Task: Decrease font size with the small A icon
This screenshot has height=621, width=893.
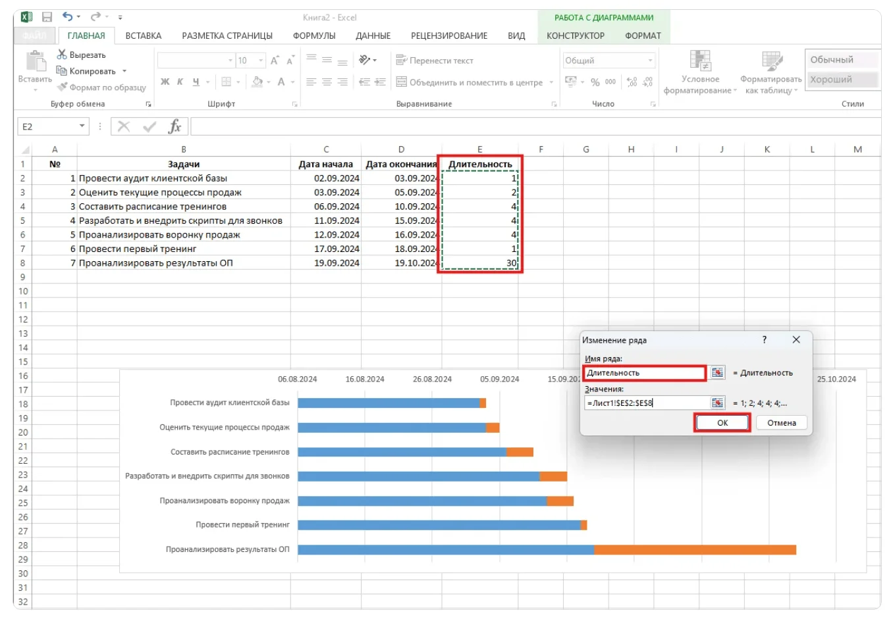Action: tap(290, 61)
